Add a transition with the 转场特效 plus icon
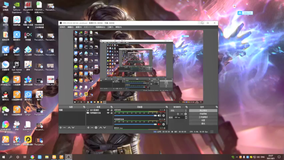The width and height of the screenshot is (284, 160). 178,114
